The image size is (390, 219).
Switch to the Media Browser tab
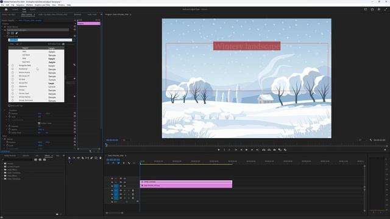coord(10,156)
